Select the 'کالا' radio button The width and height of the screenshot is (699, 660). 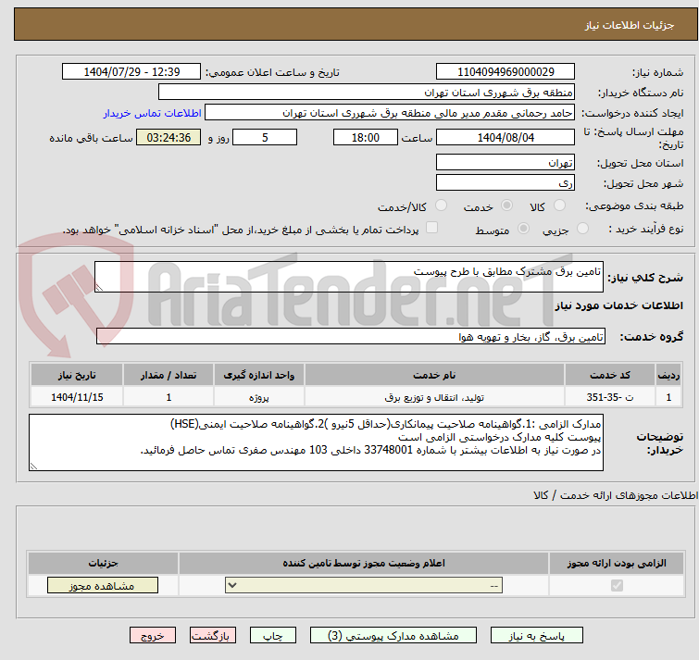click(559, 205)
